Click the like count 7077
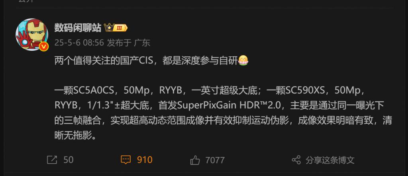Screen dimensions: 408x176 coord(215,160)
